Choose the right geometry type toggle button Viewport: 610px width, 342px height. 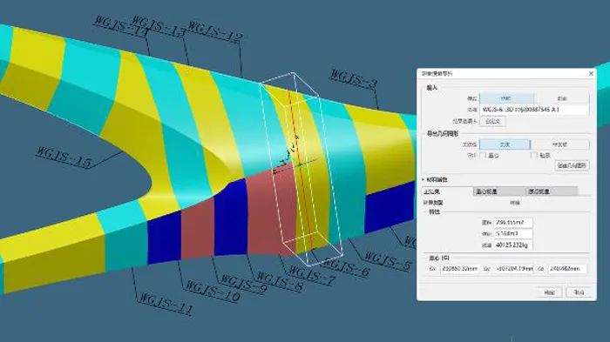(559, 144)
